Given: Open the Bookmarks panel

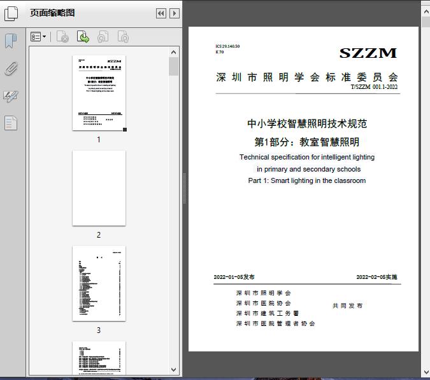Looking at the screenshot, I should [x=11, y=41].
